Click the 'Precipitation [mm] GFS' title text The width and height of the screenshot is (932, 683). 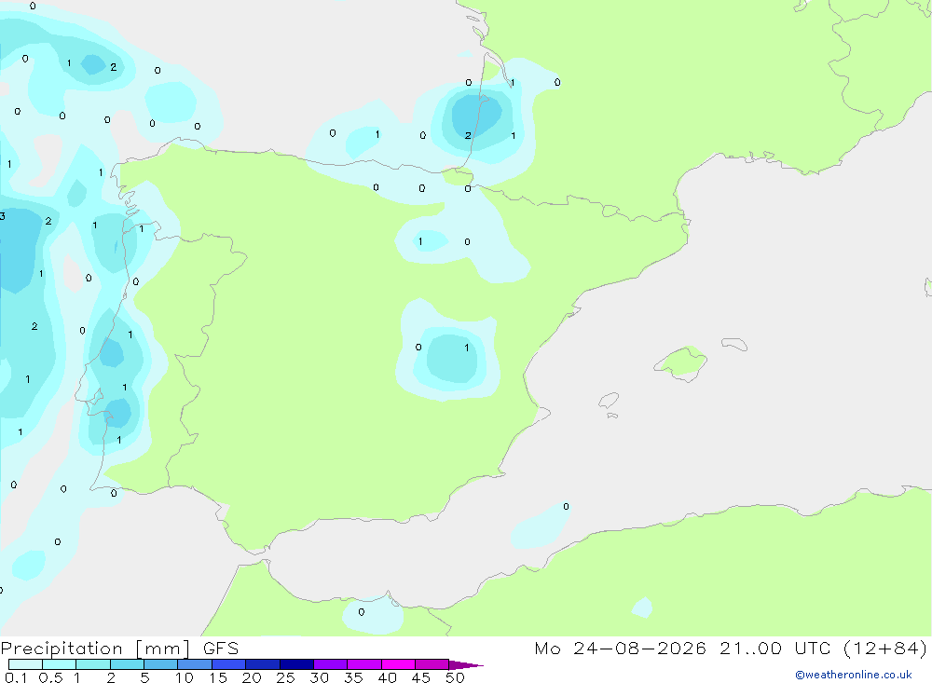click(x=119, y=649)
